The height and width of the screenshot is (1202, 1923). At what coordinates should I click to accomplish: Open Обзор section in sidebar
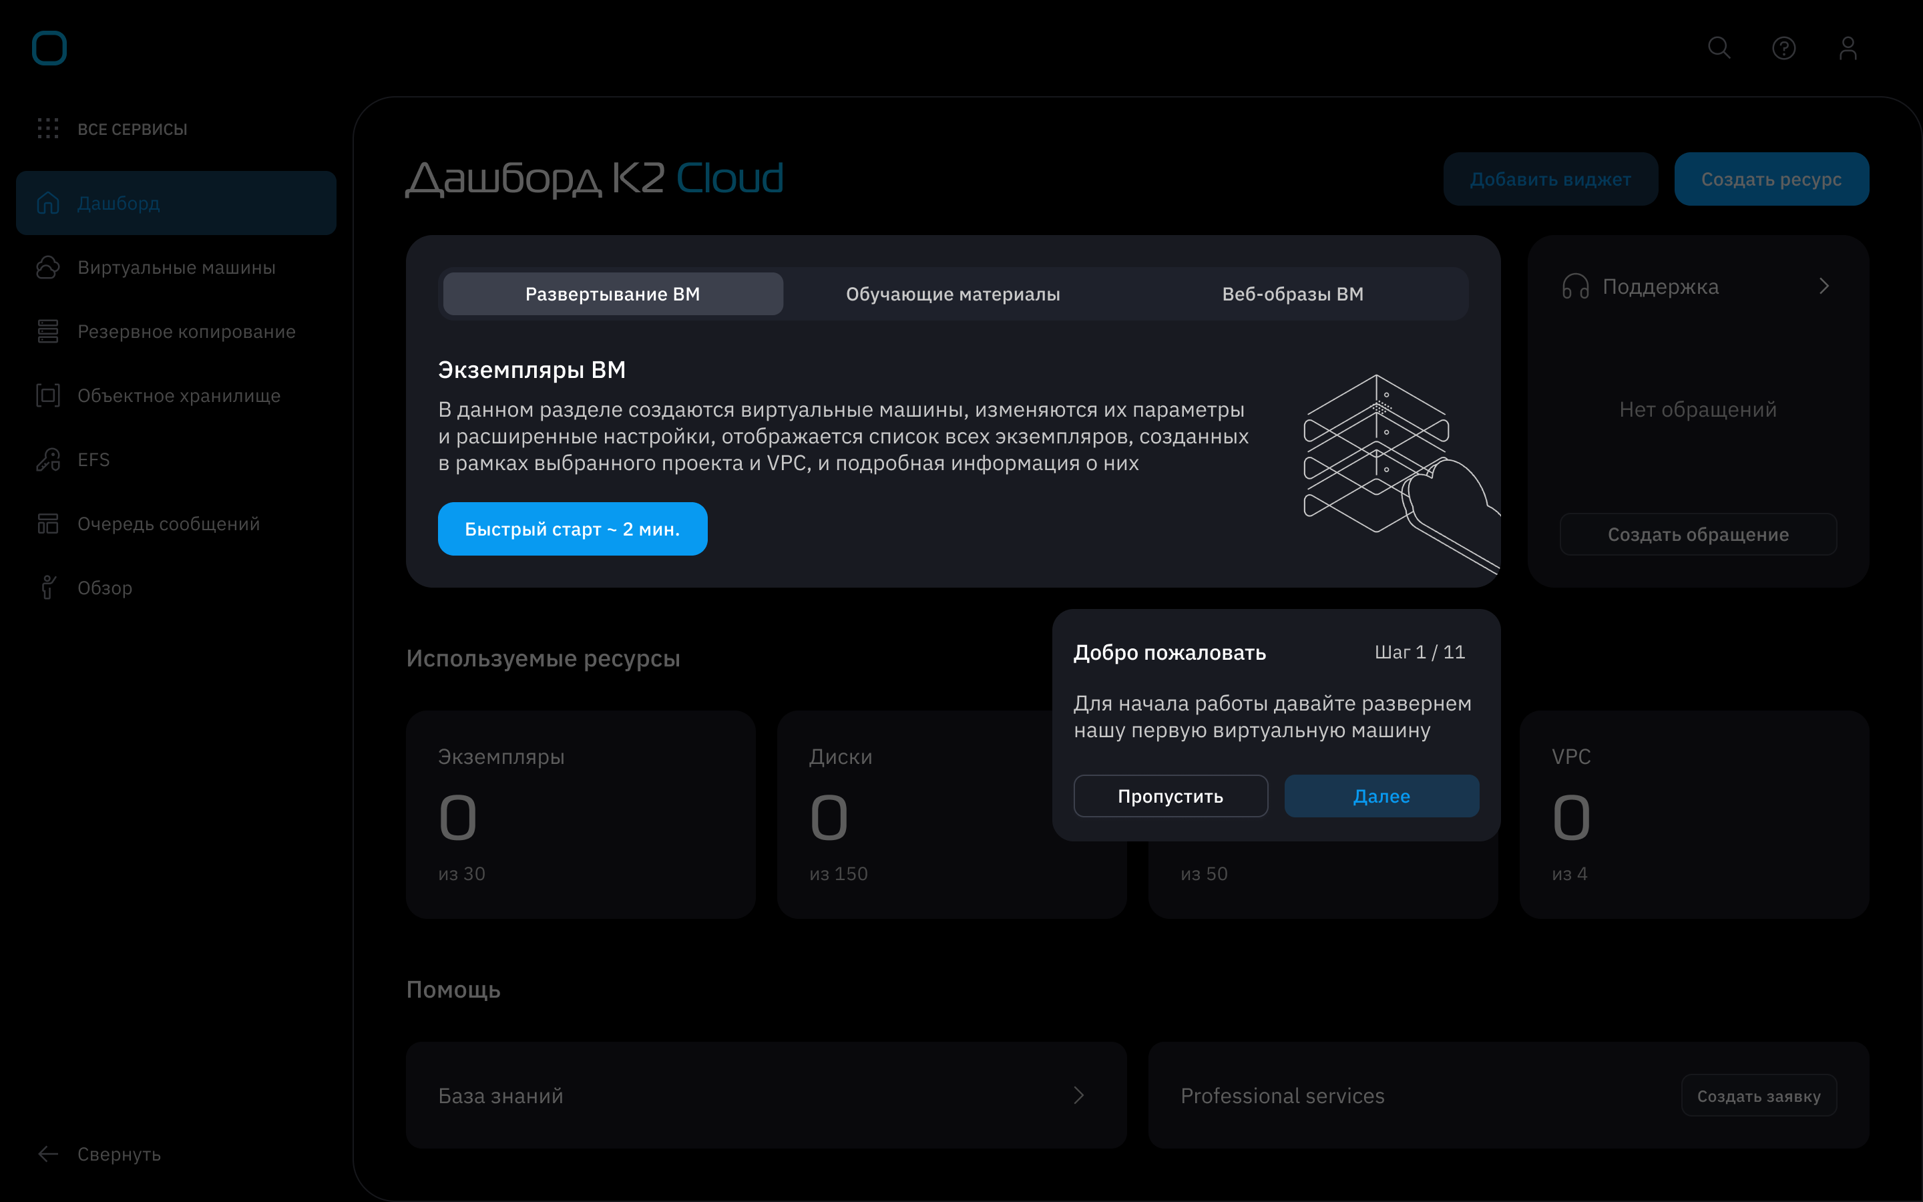pos(176,588)
